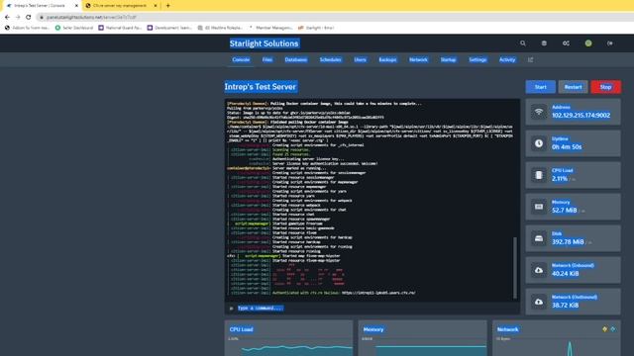Open the search magnifier in panel header
The image size is (634, 356).
click(523, 44)
